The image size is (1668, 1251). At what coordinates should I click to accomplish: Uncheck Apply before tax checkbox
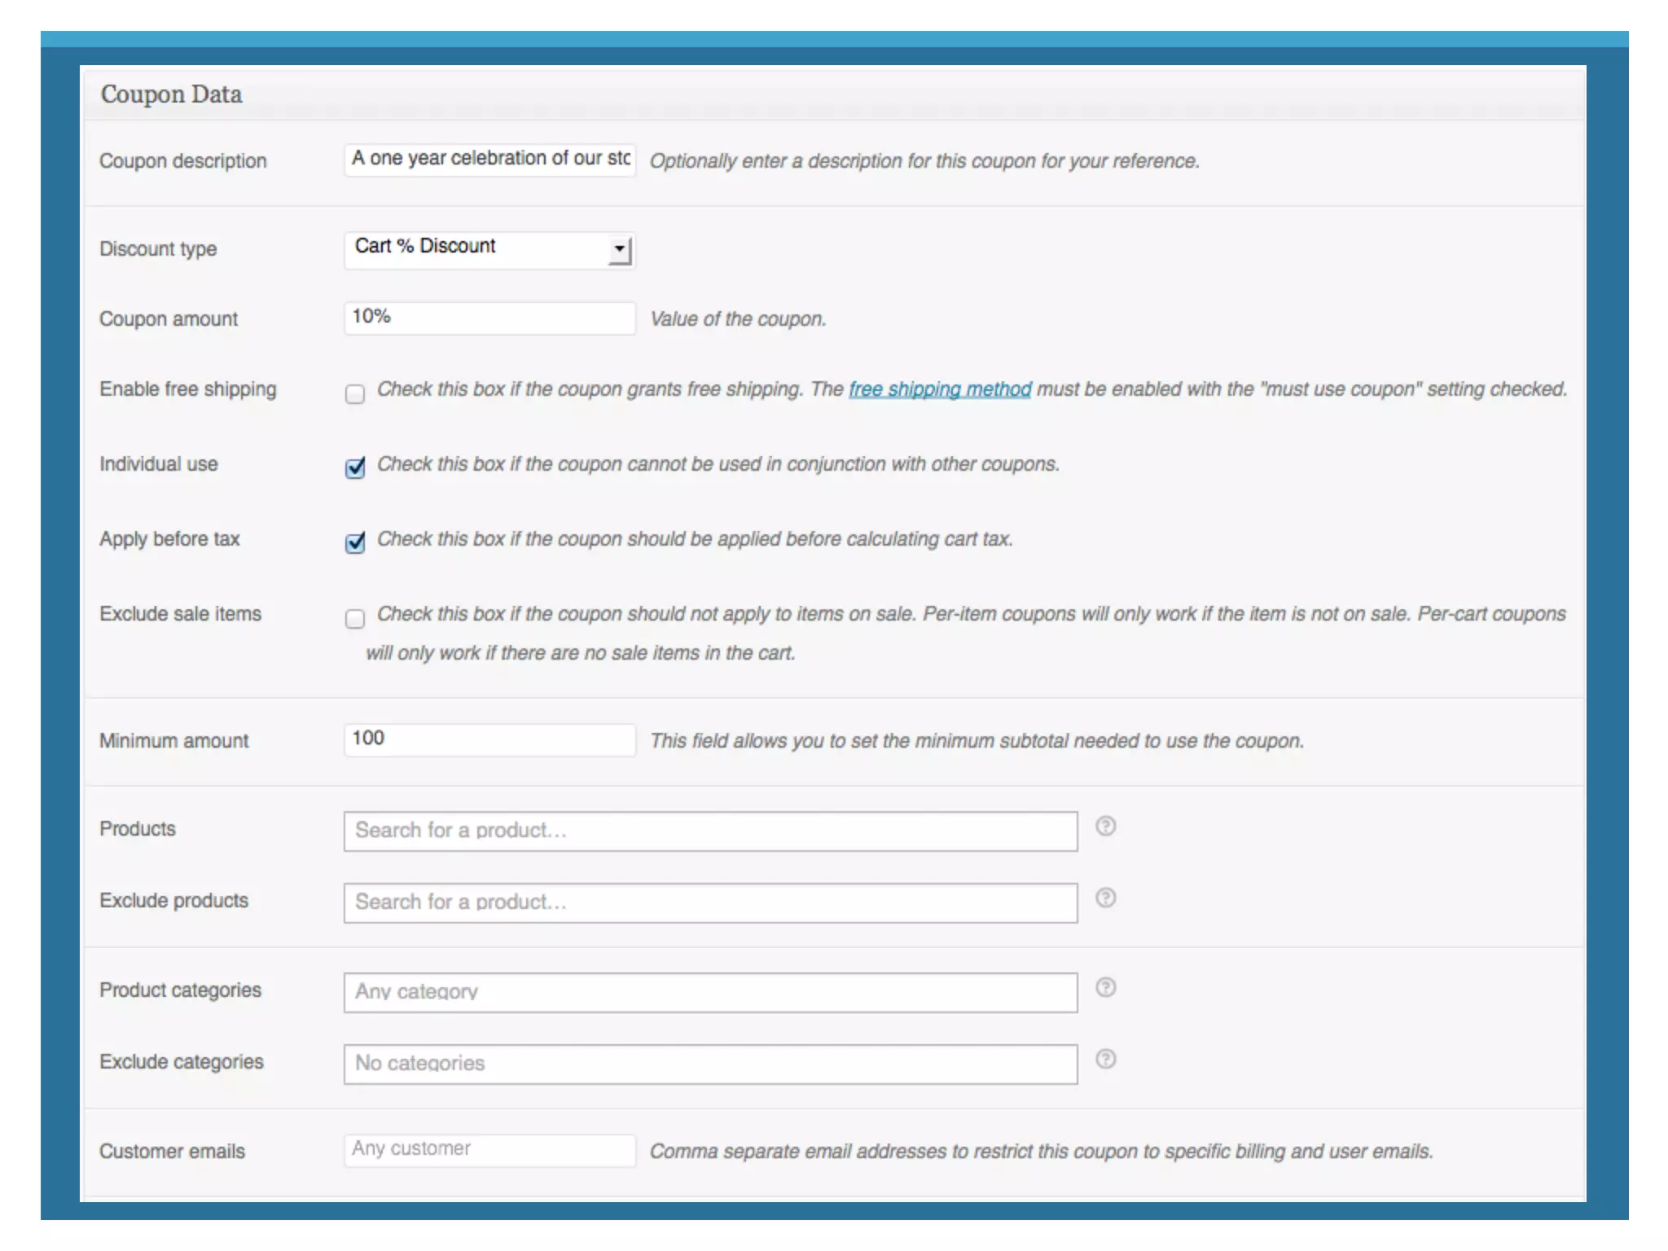[355, 542]
